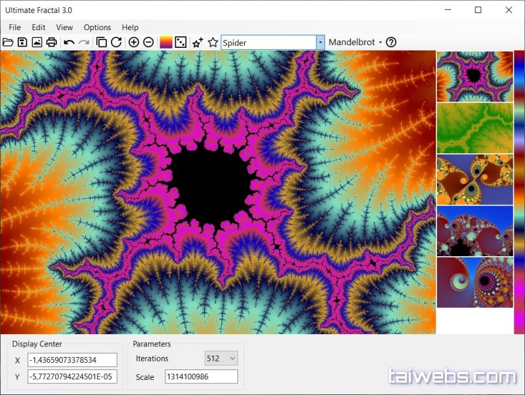Select the green fractal thumbnail

click(474, 128)
